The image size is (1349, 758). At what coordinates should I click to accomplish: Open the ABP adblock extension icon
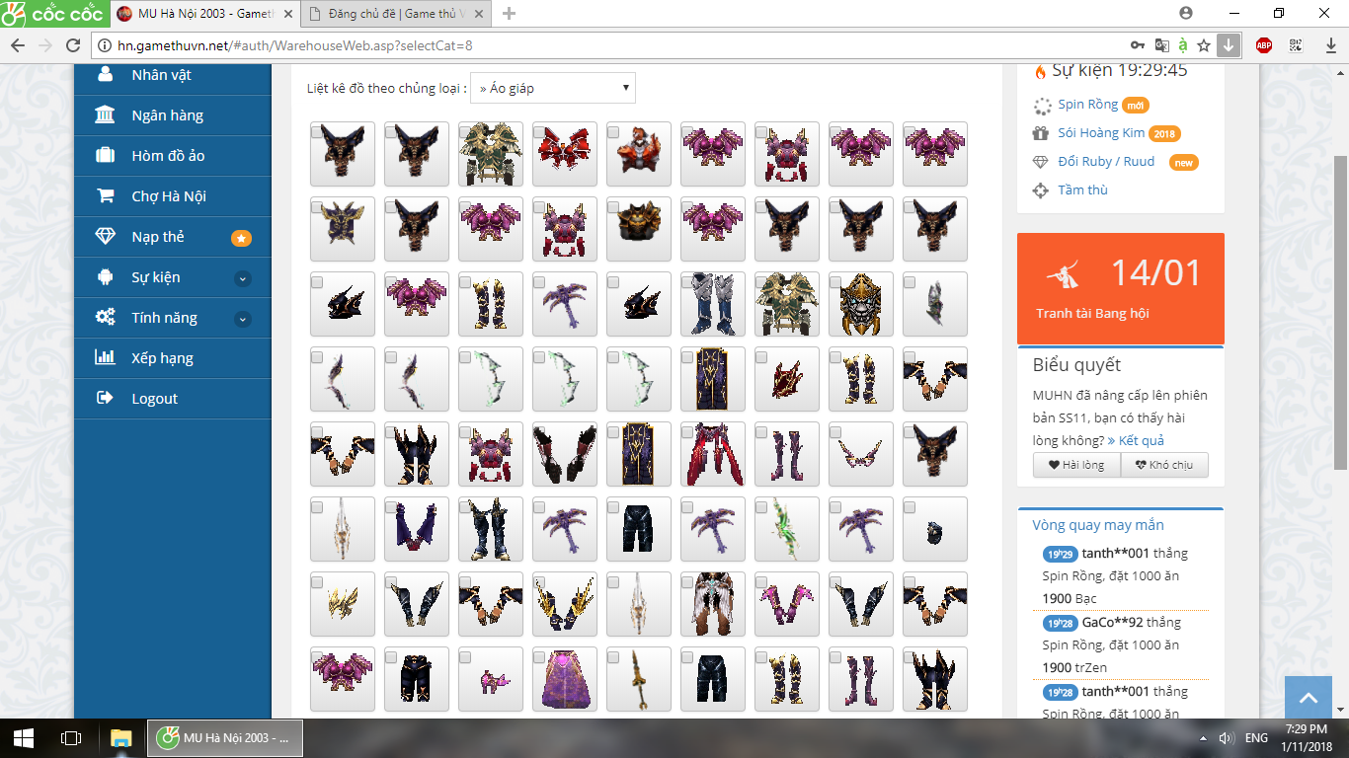click(x=1264, y=45)
